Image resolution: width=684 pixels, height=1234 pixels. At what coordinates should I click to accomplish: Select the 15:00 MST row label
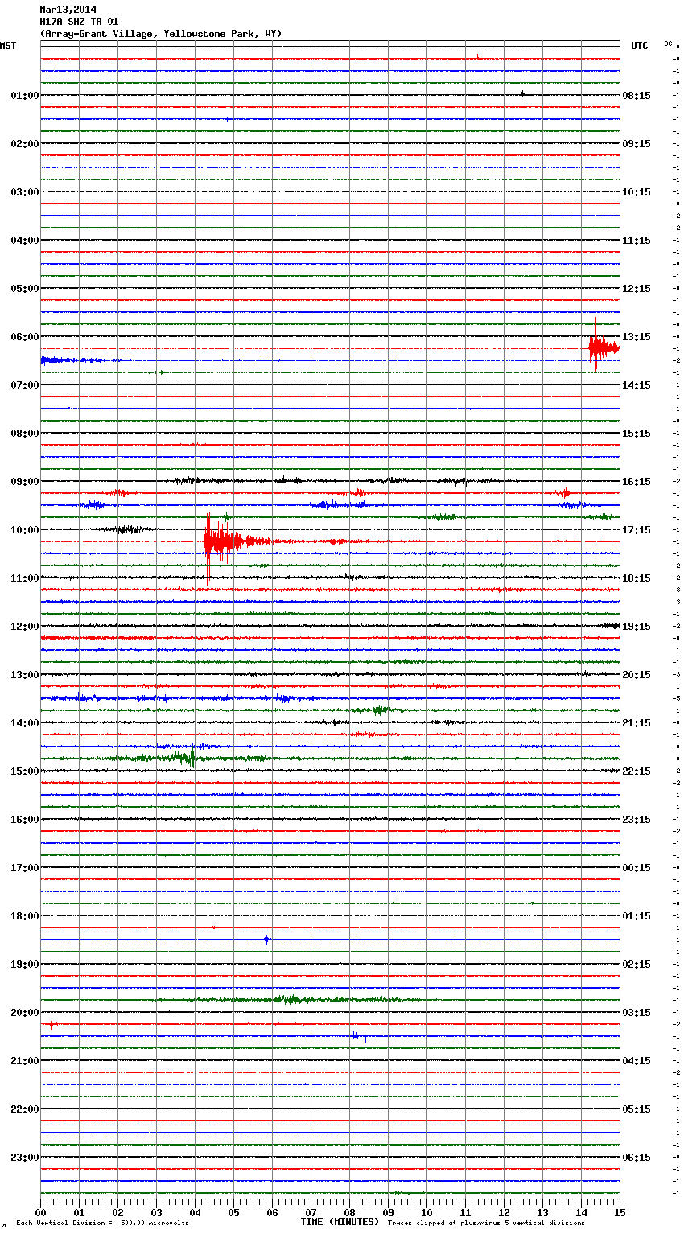coord(25,771)
